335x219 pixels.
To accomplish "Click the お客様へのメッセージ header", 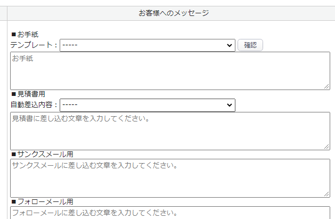I will coord(174,13).
